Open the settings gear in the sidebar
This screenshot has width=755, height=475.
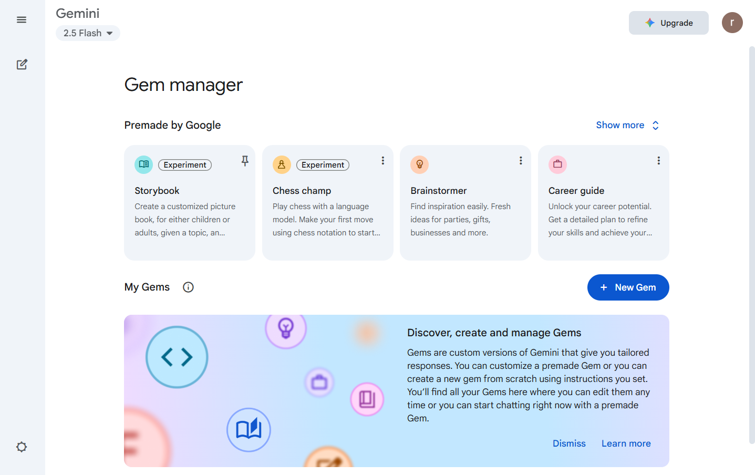pos(22,447)
